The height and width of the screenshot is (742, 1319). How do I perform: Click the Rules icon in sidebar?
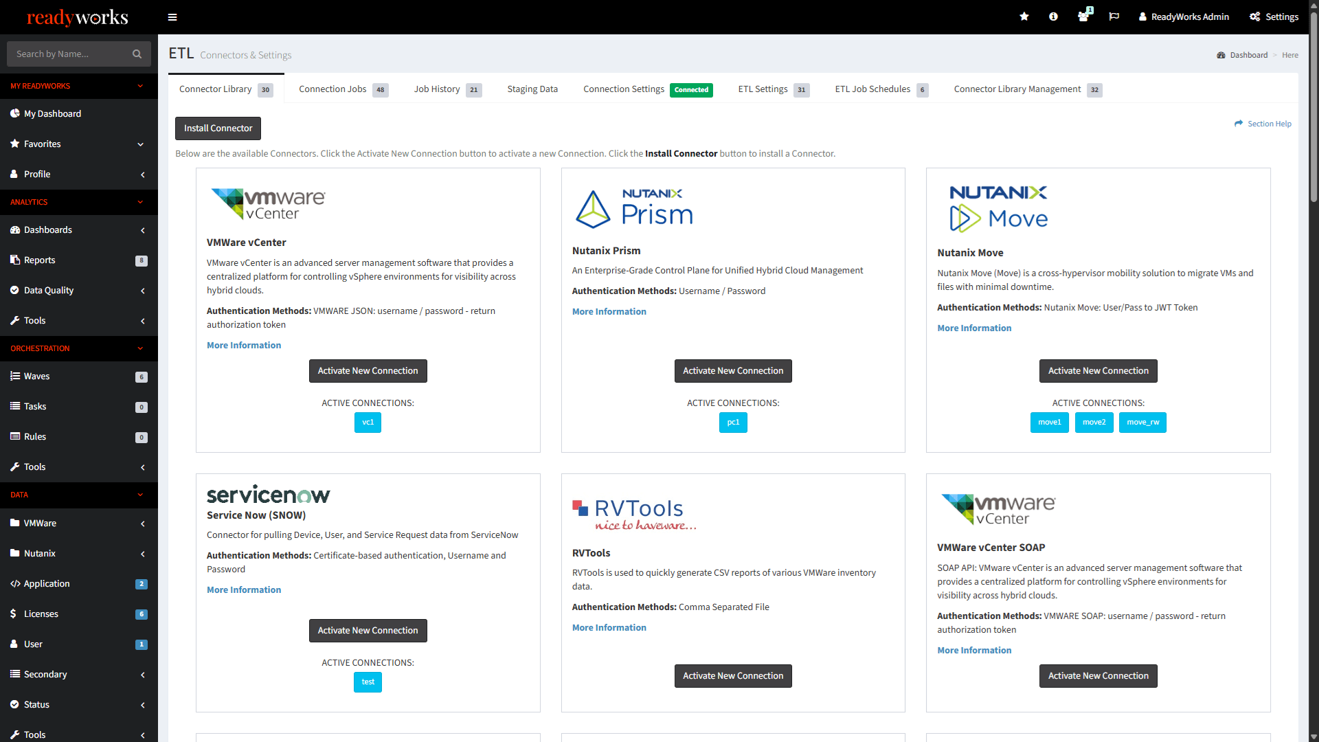14,436
